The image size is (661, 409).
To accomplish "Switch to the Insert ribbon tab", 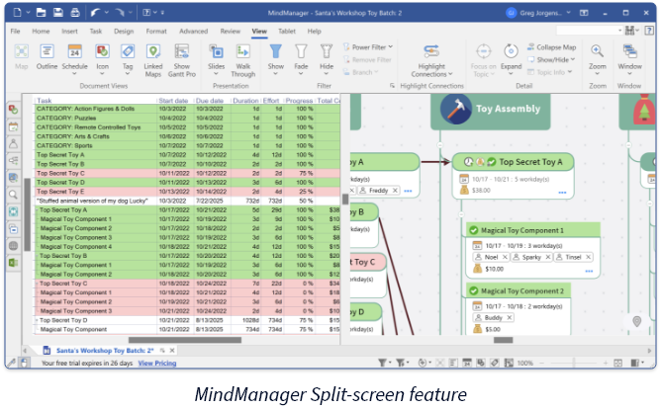I will pos(69,32).
